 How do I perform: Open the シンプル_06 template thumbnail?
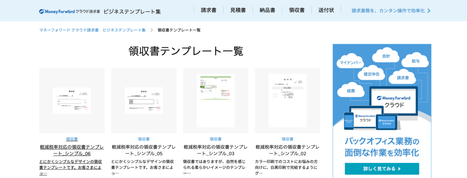[72, 100]
